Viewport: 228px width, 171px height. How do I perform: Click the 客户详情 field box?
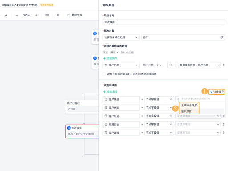point(121,133)
